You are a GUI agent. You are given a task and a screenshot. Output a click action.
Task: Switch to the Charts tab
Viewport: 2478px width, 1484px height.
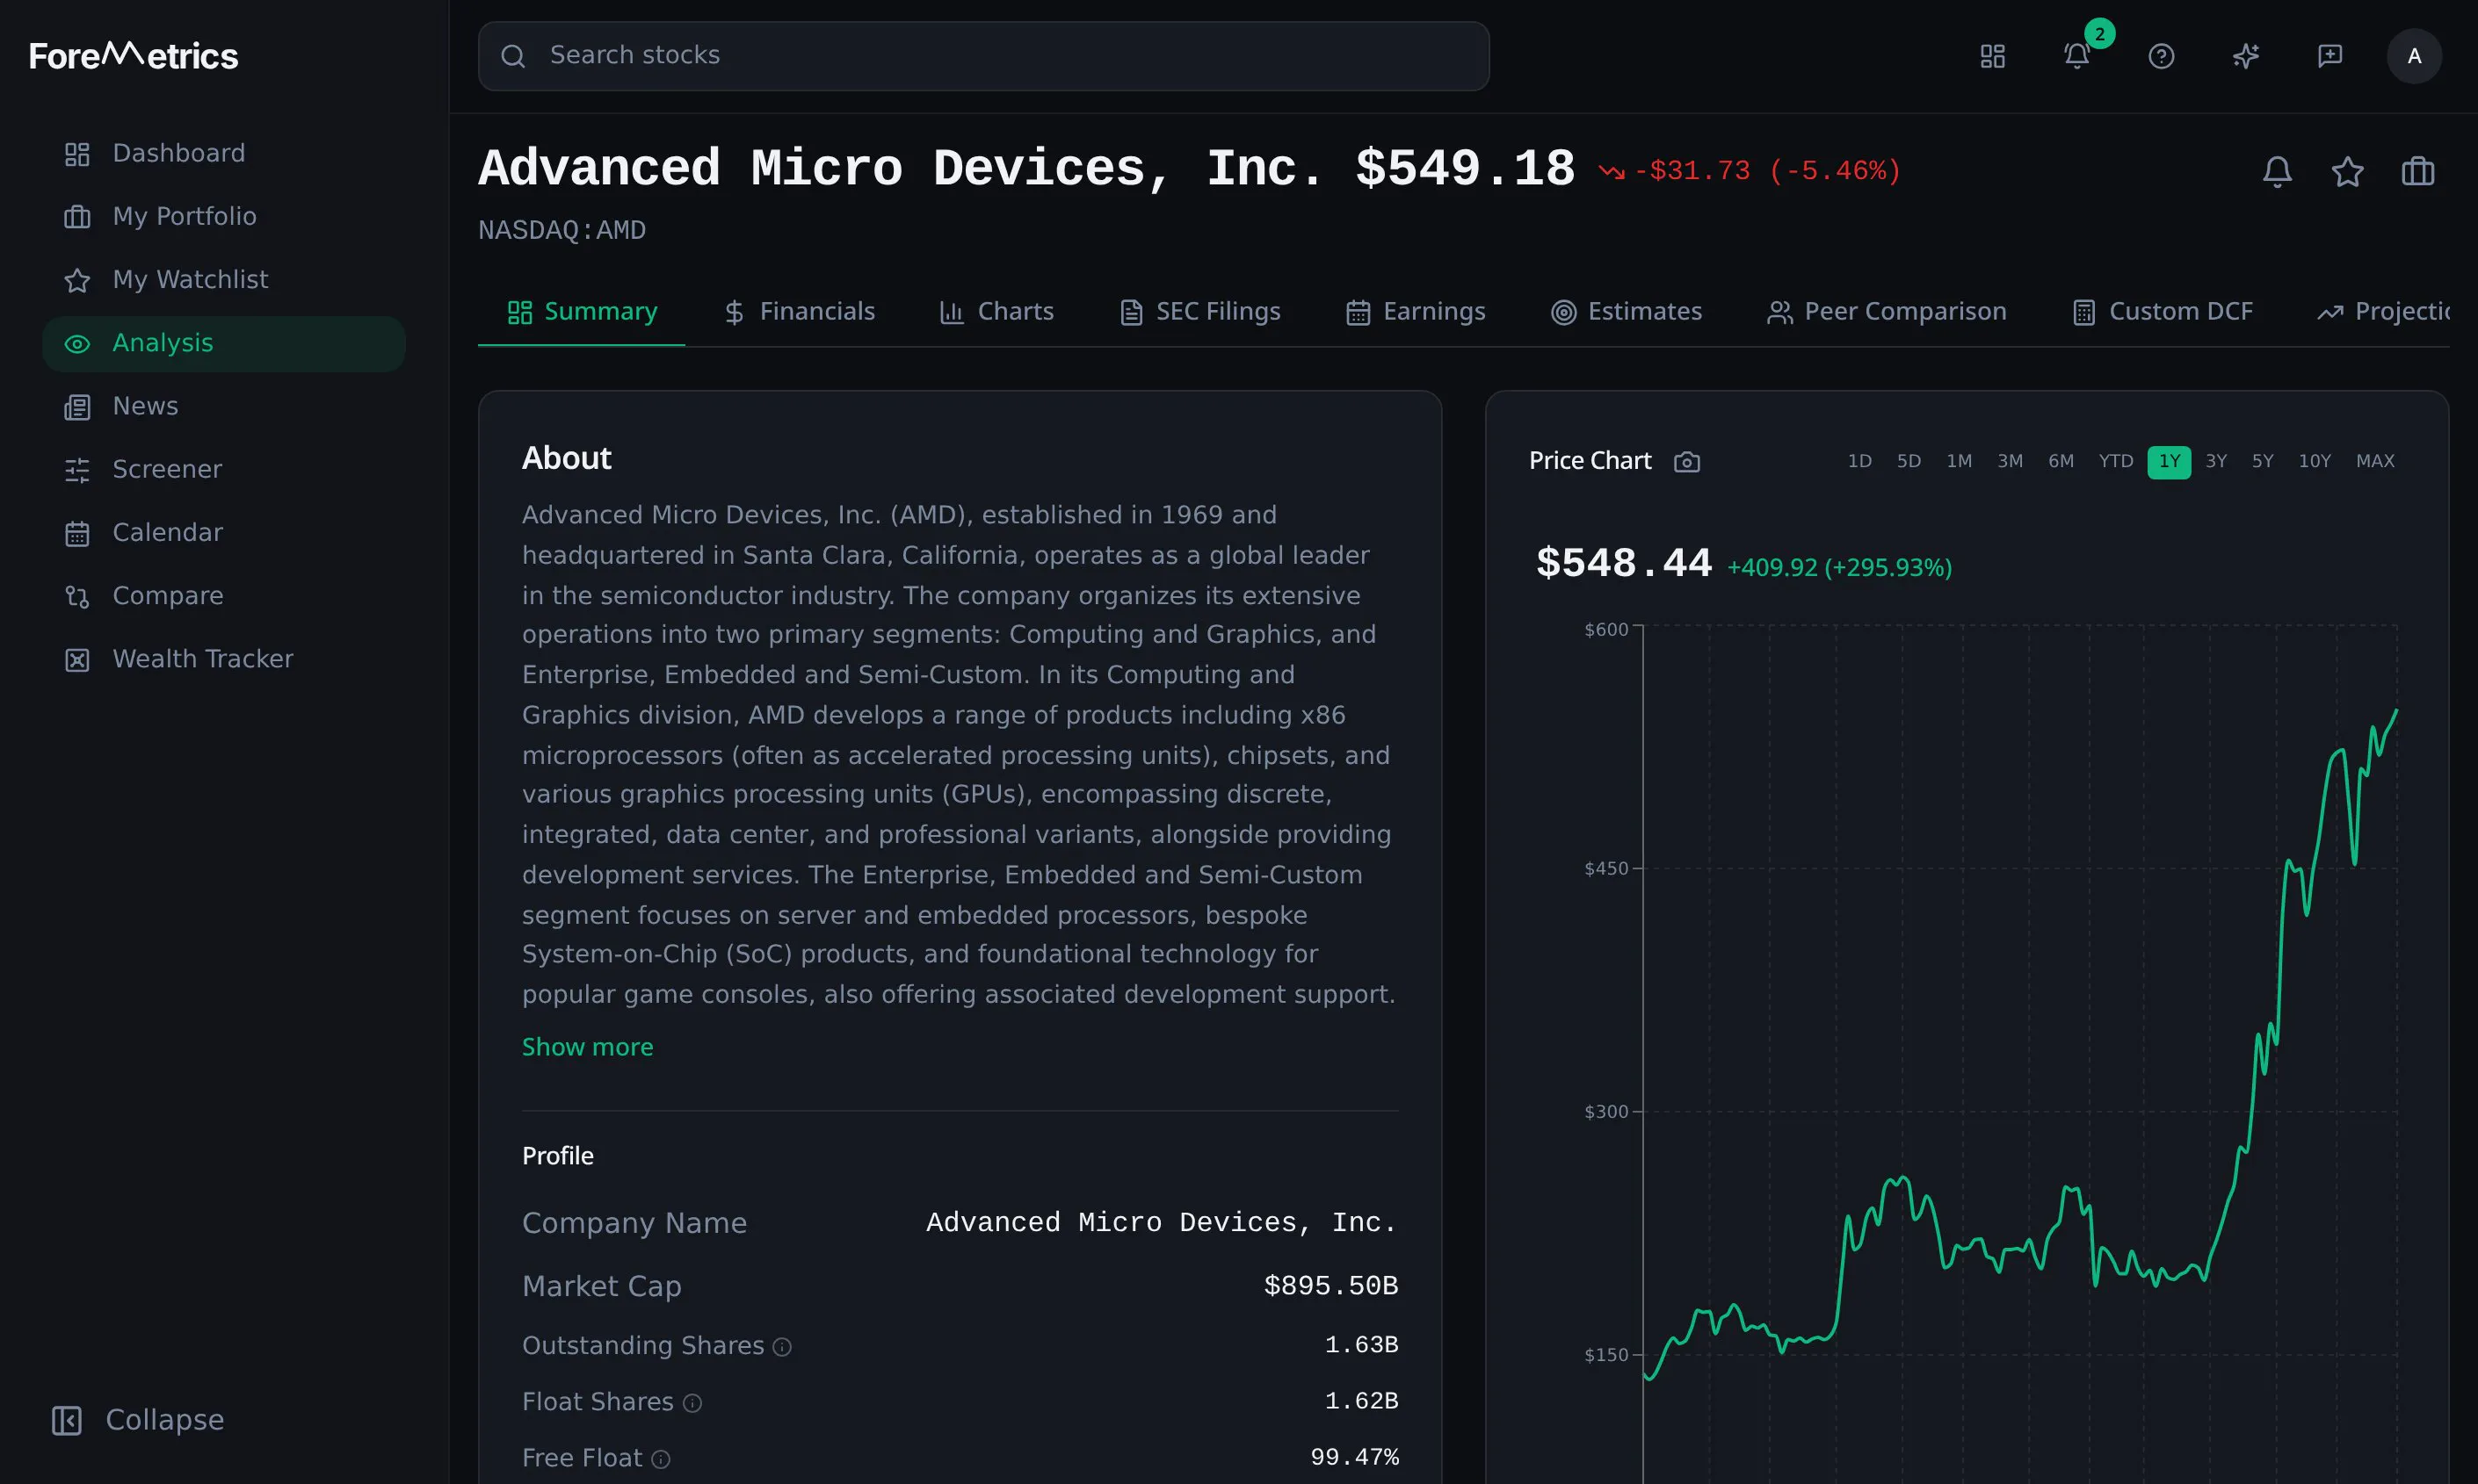tap(996, 312)
